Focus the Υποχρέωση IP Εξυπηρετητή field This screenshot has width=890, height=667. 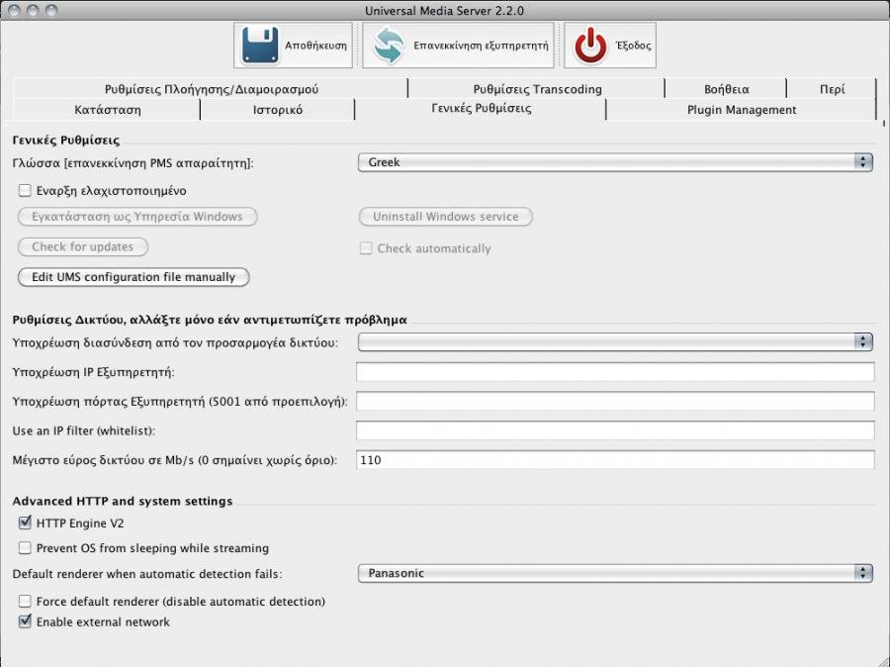point(615,372)
